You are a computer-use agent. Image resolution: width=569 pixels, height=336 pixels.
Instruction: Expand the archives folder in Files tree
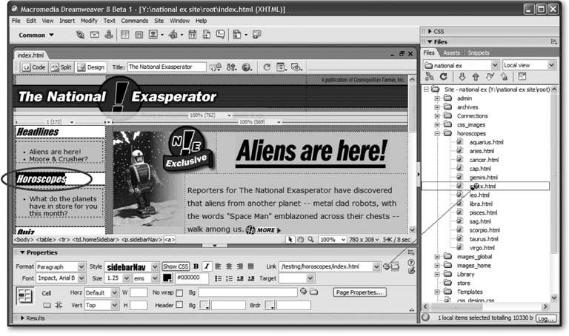pos(437,107)
